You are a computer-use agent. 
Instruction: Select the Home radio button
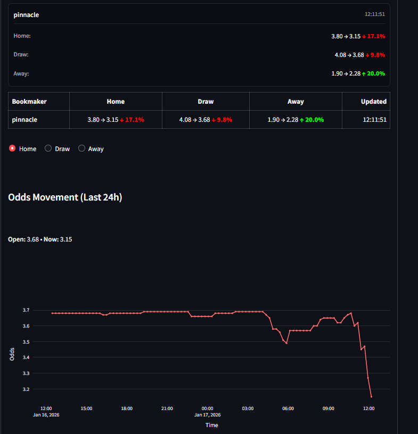pos(12,148)
